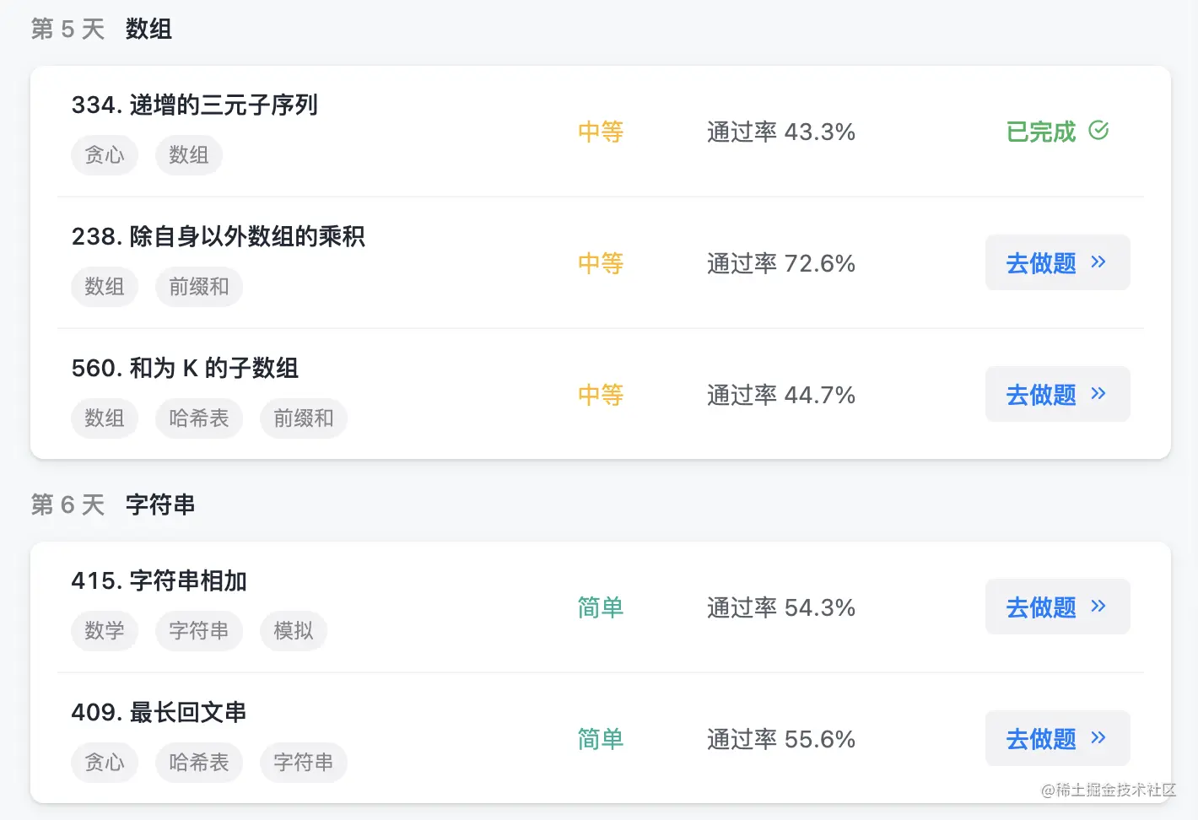Click double-chevron icon for problem 409

[x=1098, y=738]
